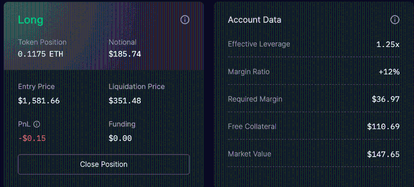Click the Required Margin $36.97 value
The width and height of the screenshot is (414, 187).
coord(386,99)
